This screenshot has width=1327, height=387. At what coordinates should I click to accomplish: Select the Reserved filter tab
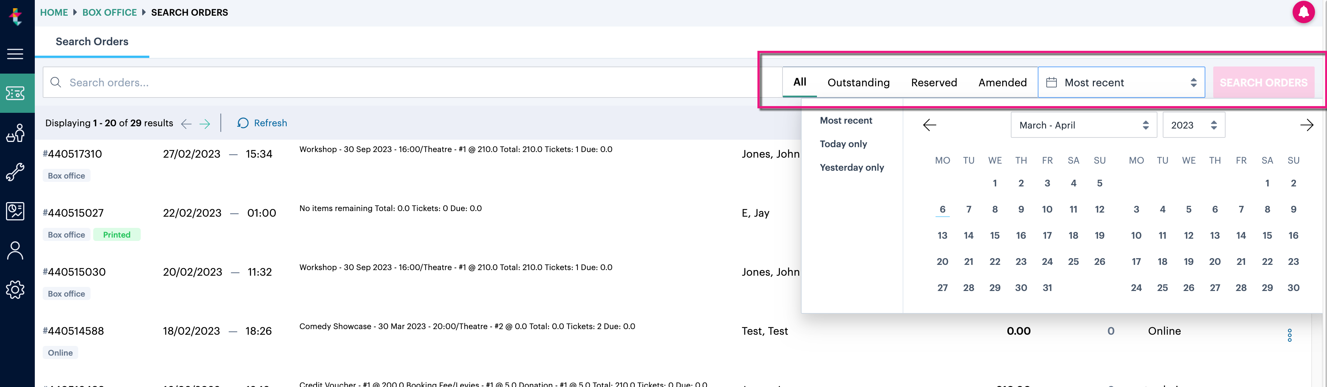[x=933, y=83]
